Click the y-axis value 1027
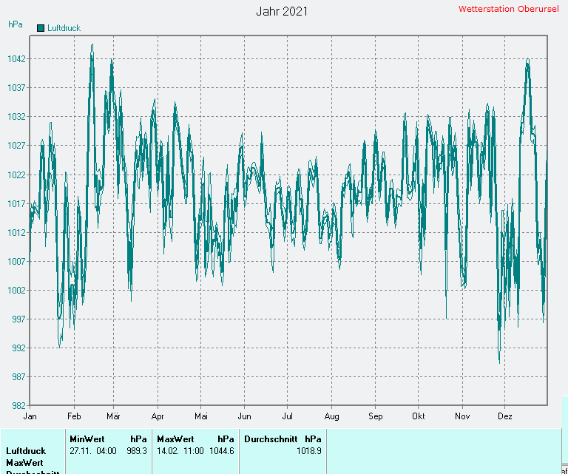568x474 pixels. (x=17, y=146)
